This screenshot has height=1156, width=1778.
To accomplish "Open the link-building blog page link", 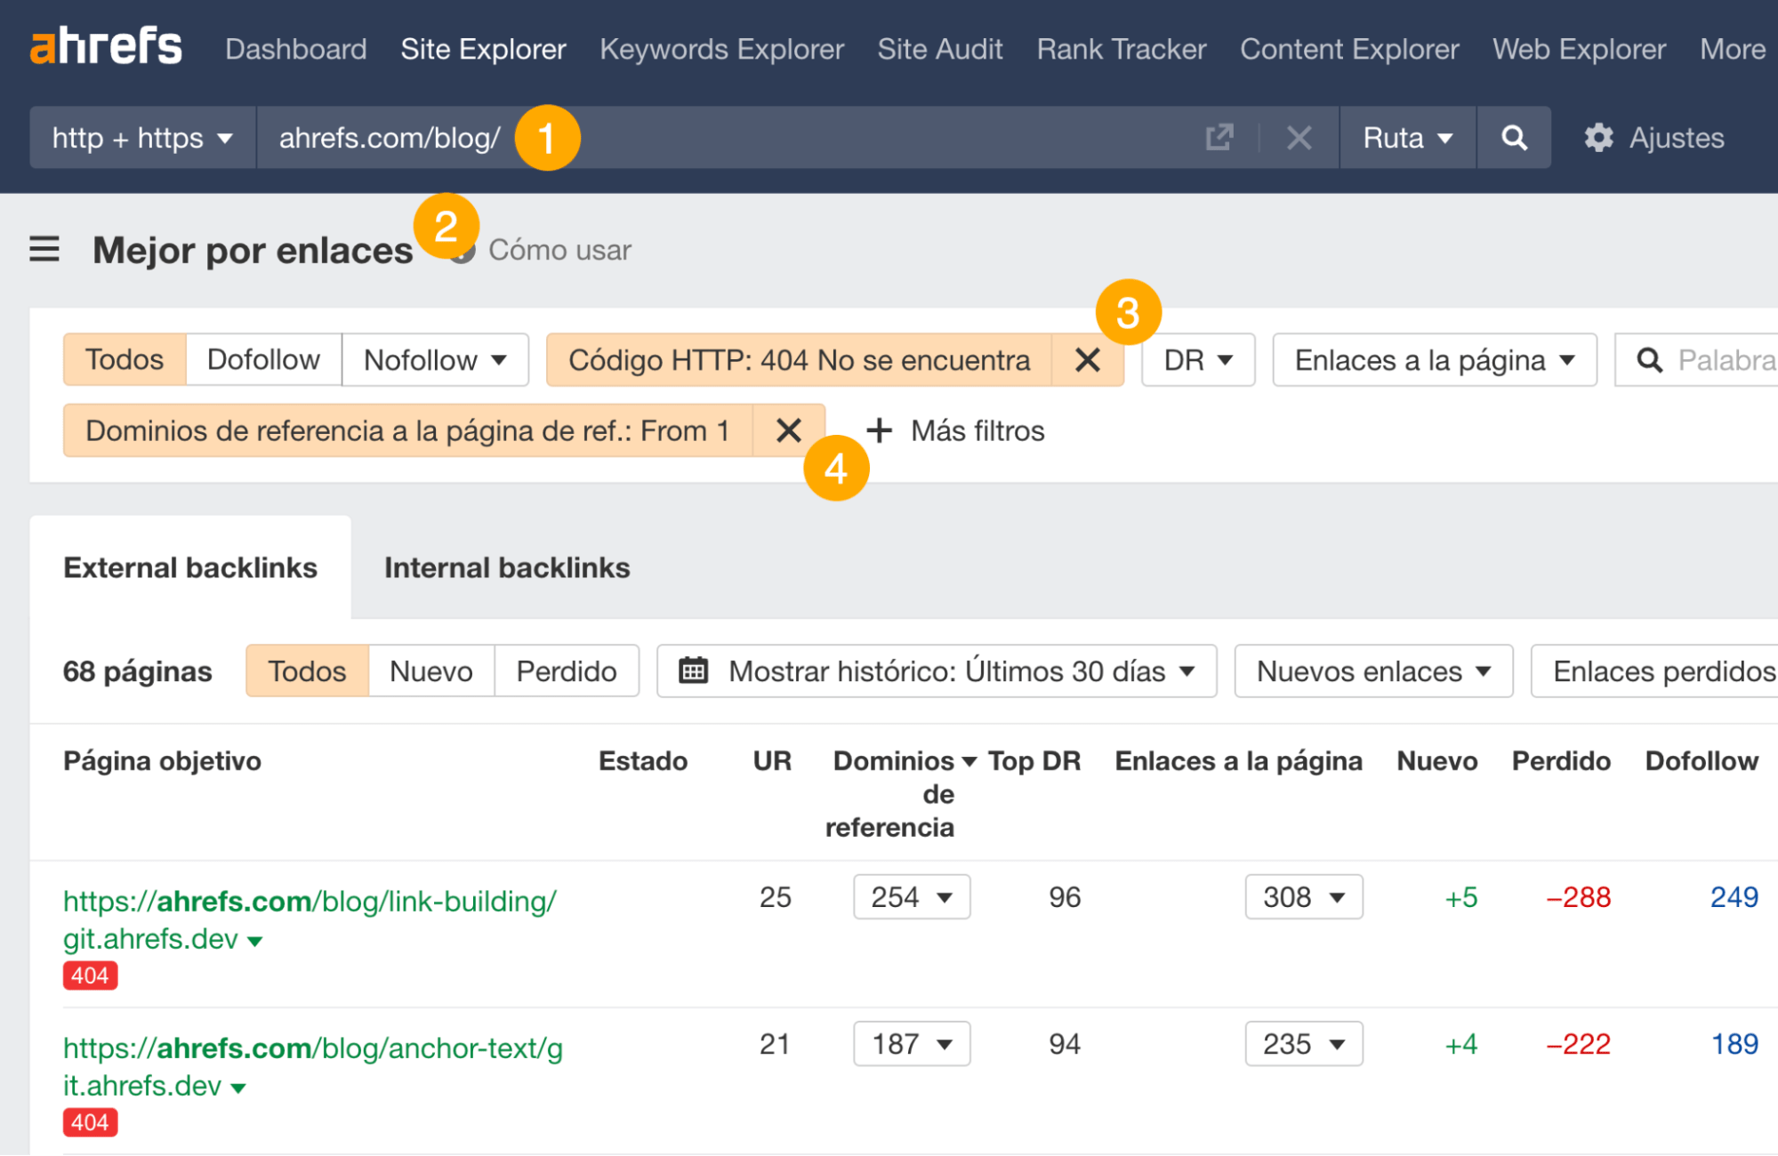I will [309, 901].
